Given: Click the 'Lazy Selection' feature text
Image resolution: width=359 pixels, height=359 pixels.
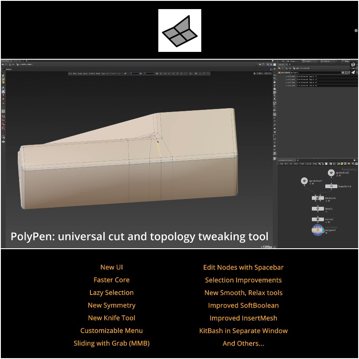Looking at the screenshot, I should pos(112,292).
